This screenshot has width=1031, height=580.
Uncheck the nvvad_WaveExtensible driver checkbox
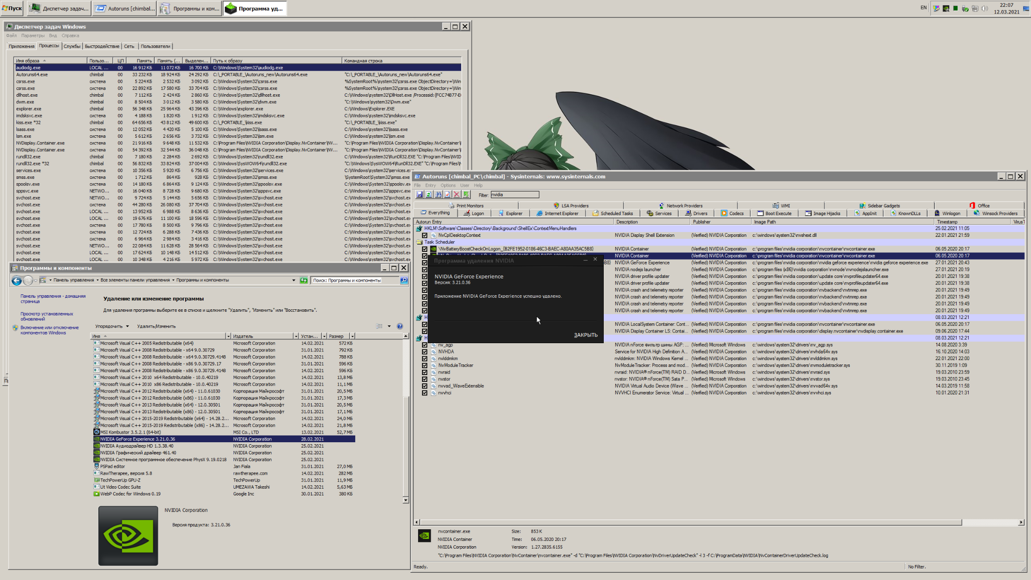click(424, 386)
